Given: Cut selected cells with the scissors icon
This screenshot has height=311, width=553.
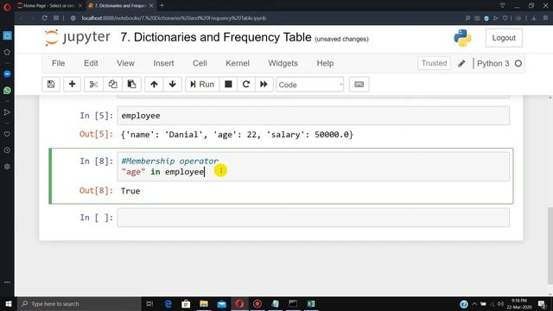Looking at the screenshot, I should (x=93, y=85).
